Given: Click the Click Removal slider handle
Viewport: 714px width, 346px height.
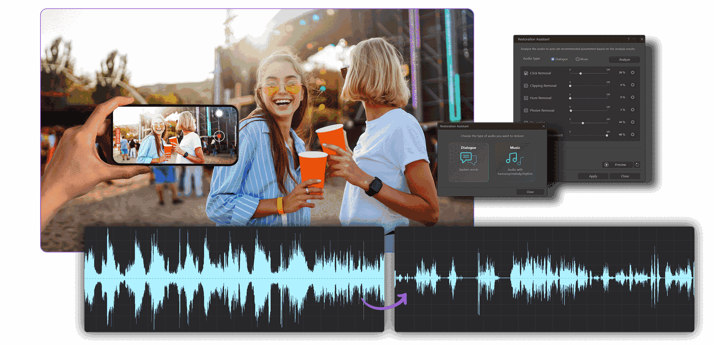Looking at the screenshot, I should 580,74.
